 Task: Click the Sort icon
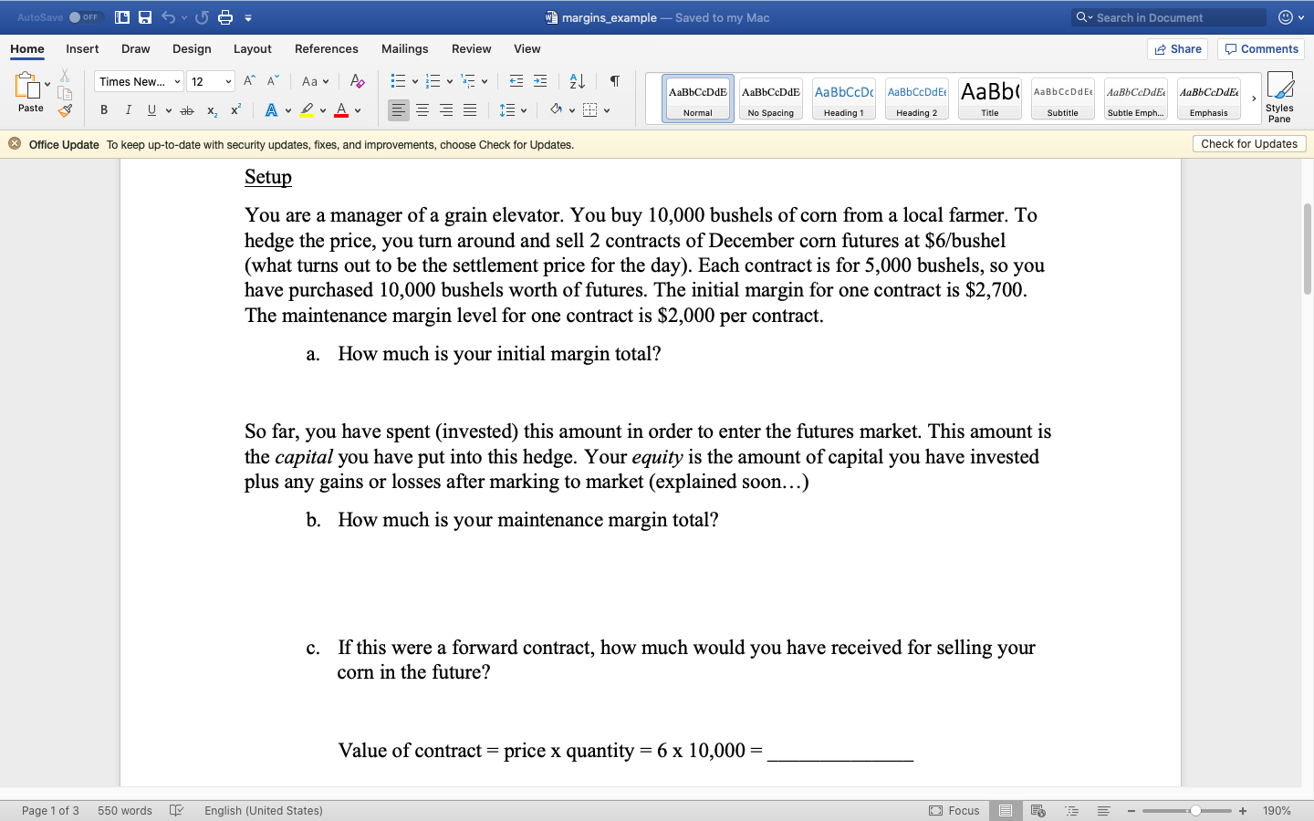point(577,81)
